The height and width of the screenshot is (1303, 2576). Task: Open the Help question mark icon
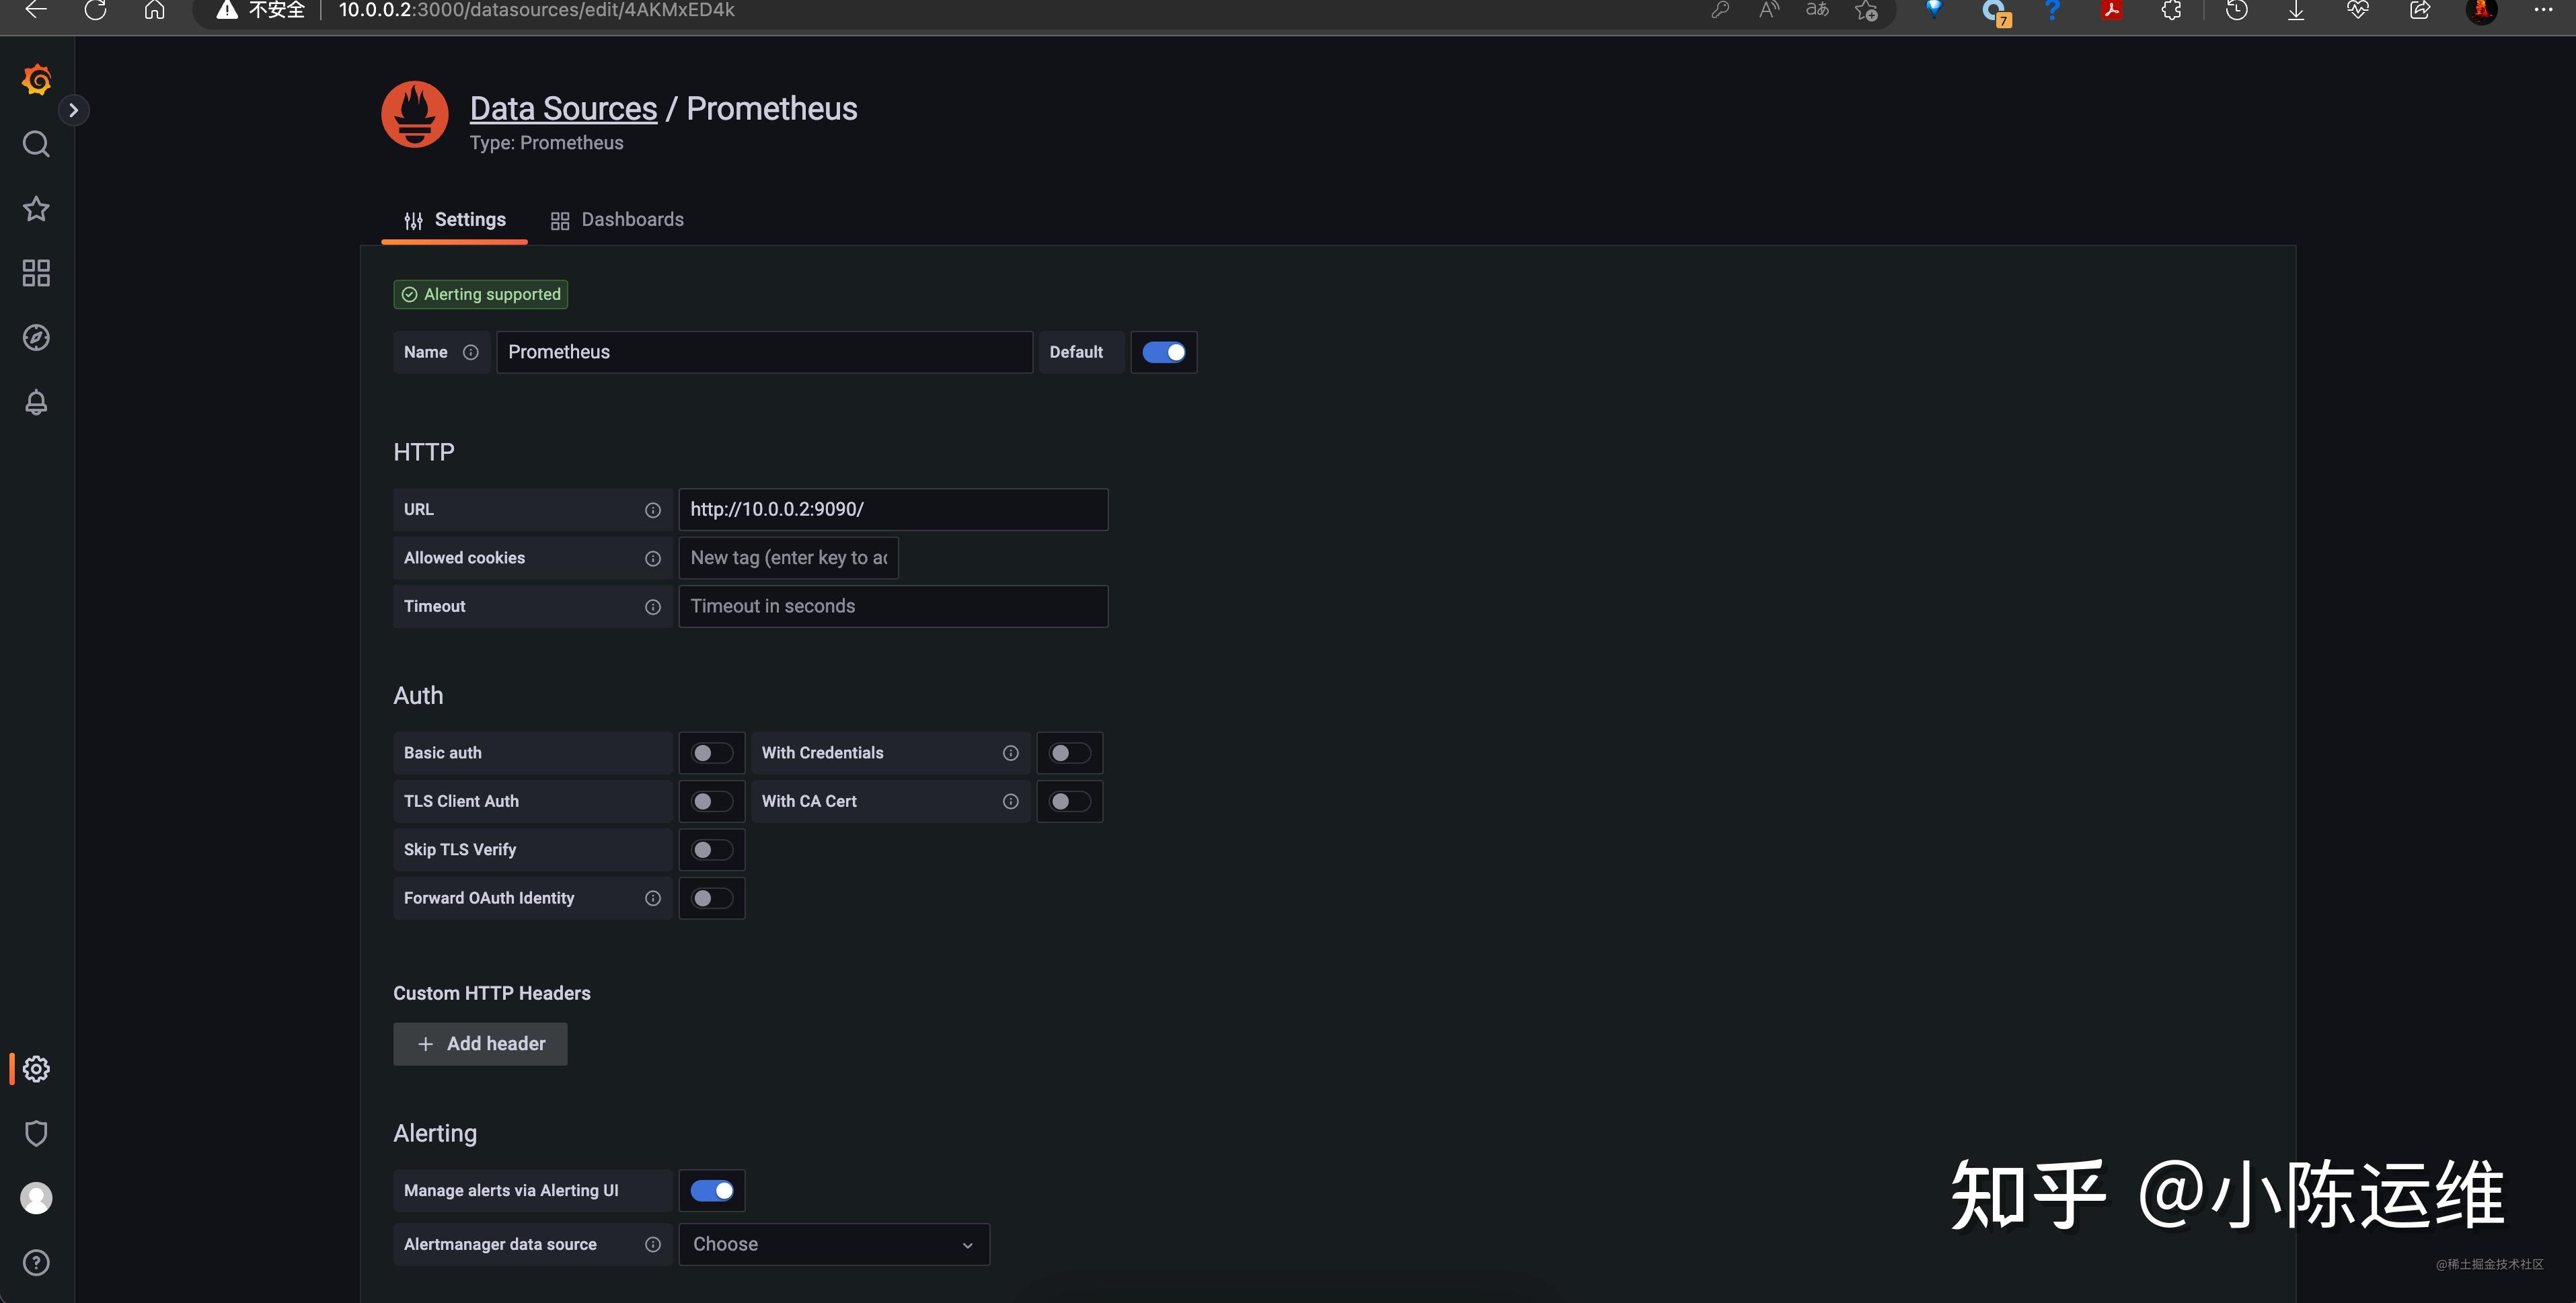[x=36, y=1262]
